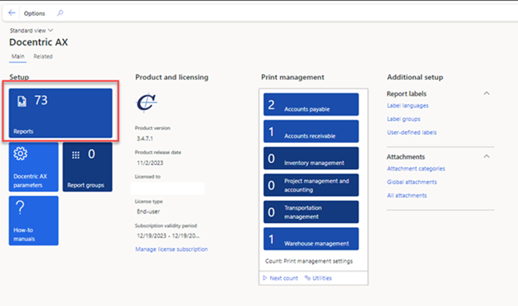
Task: Click the report document icon on Reports tile
Action: point(22,101)
